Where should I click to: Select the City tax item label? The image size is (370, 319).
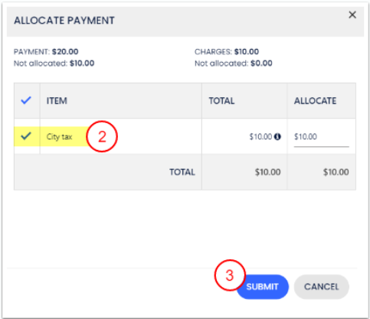pos(59,137)
